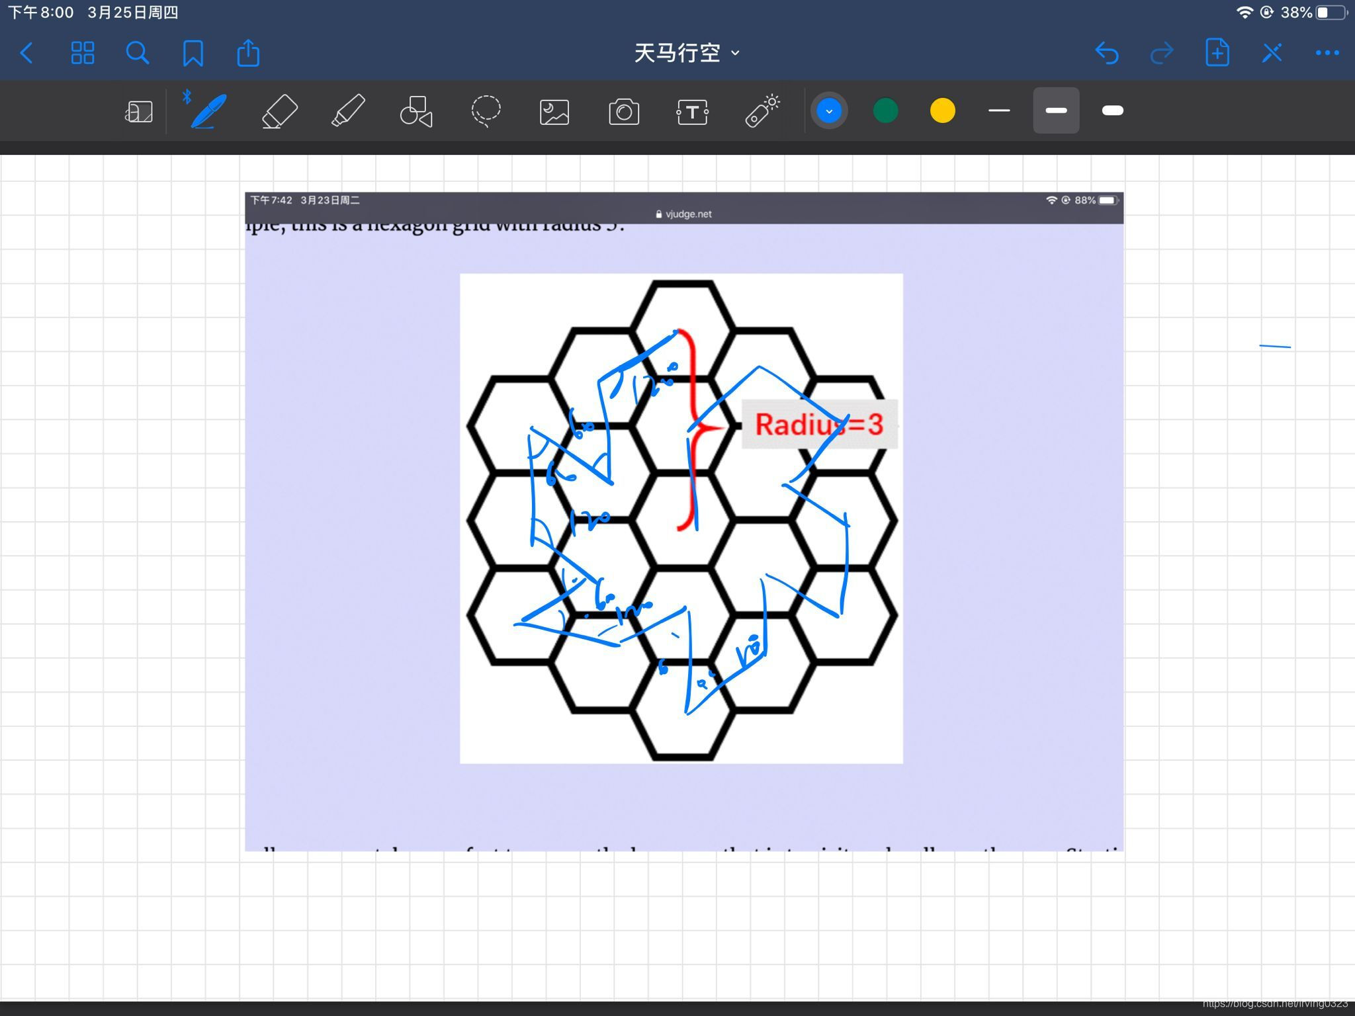
Task: Select the Eraser tool
Action: (x=279, y=110)
